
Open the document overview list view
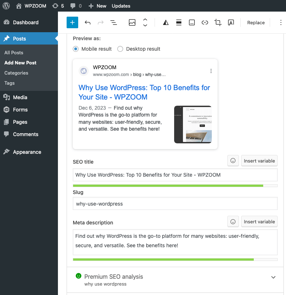click(x=114, y=22)
